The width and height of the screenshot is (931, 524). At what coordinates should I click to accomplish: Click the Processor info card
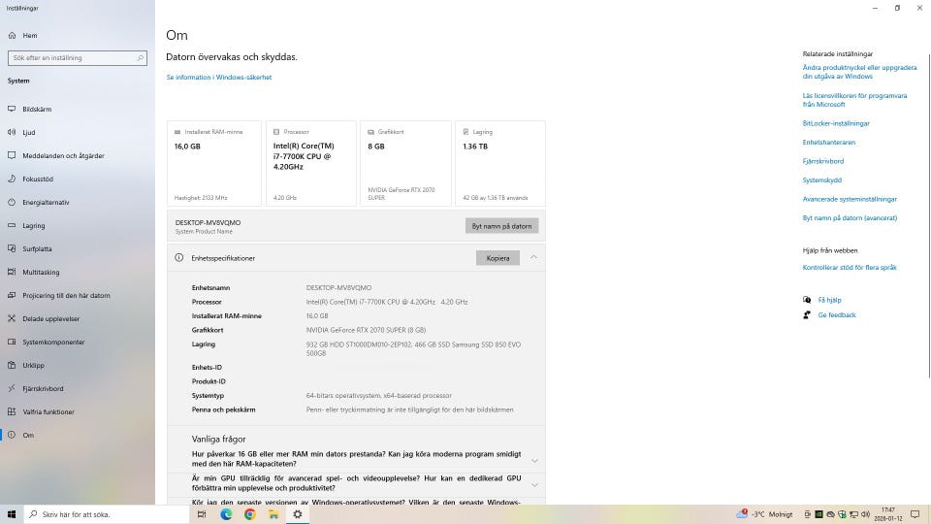[311, 163]
